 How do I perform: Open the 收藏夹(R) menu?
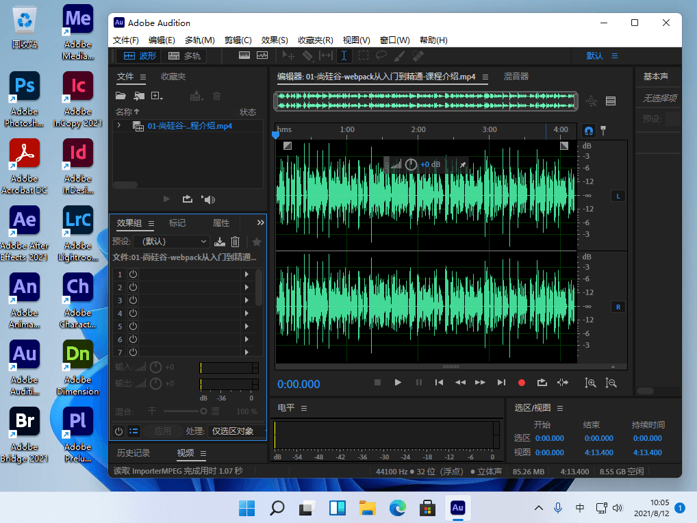tap(315, 40)
